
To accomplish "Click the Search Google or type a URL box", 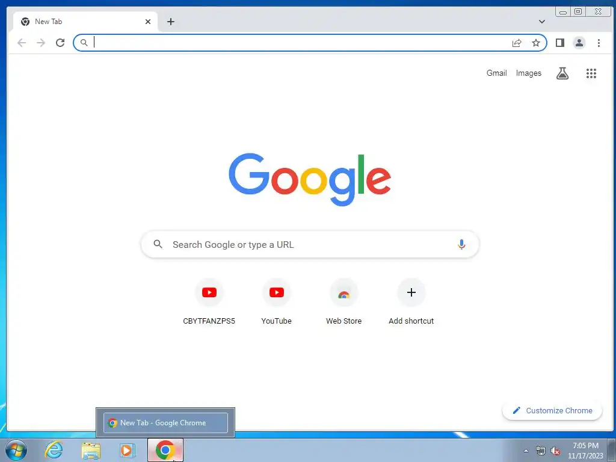I will point(310,244).
